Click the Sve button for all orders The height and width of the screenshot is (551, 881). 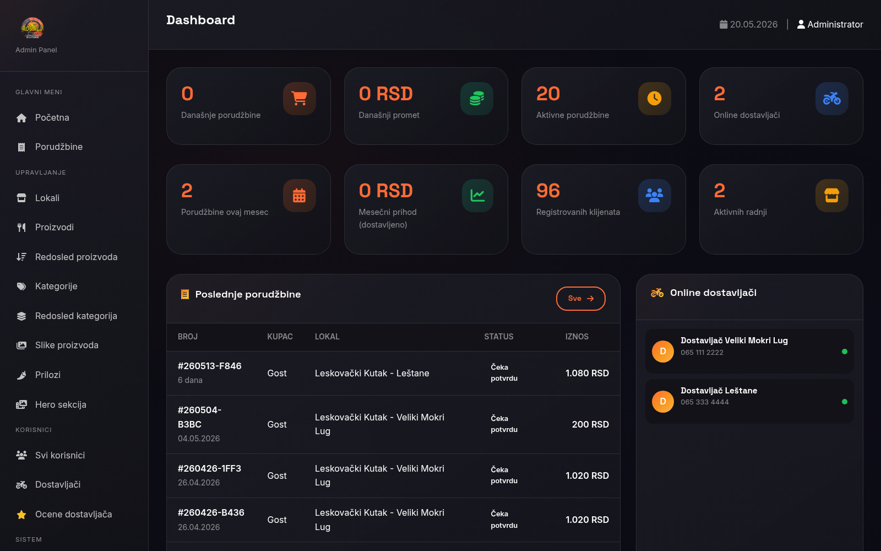coord(581,299)
